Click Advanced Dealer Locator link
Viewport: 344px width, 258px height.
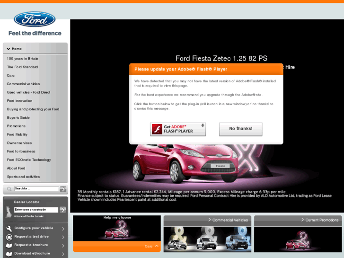click(x=29, y=216)
